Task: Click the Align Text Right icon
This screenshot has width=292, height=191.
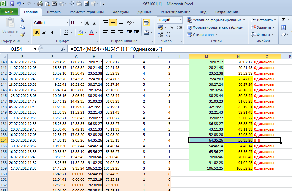Action: click(x=121, y=32)
